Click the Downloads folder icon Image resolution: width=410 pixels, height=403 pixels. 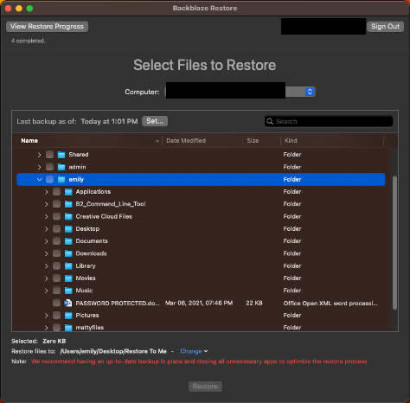pyautogui.click(x=68, y=253)
